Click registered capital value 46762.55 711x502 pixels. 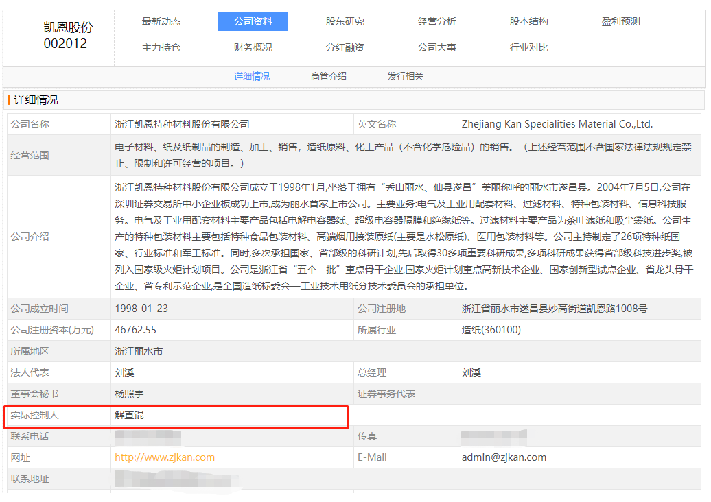pyautogui.click(x=135, y=330)
